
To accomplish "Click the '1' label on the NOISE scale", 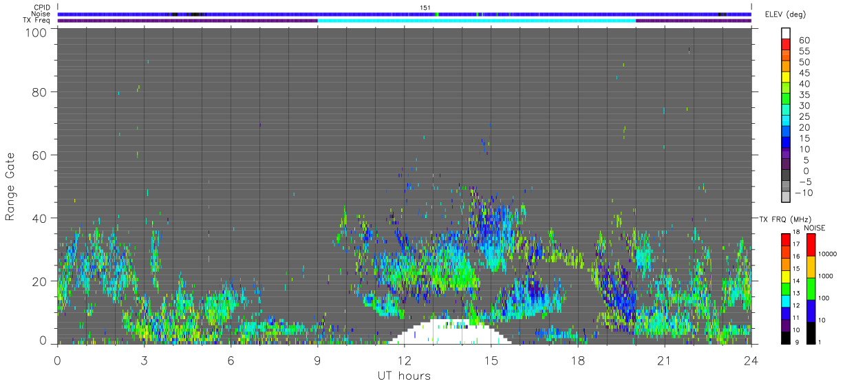I will point(820,342).
